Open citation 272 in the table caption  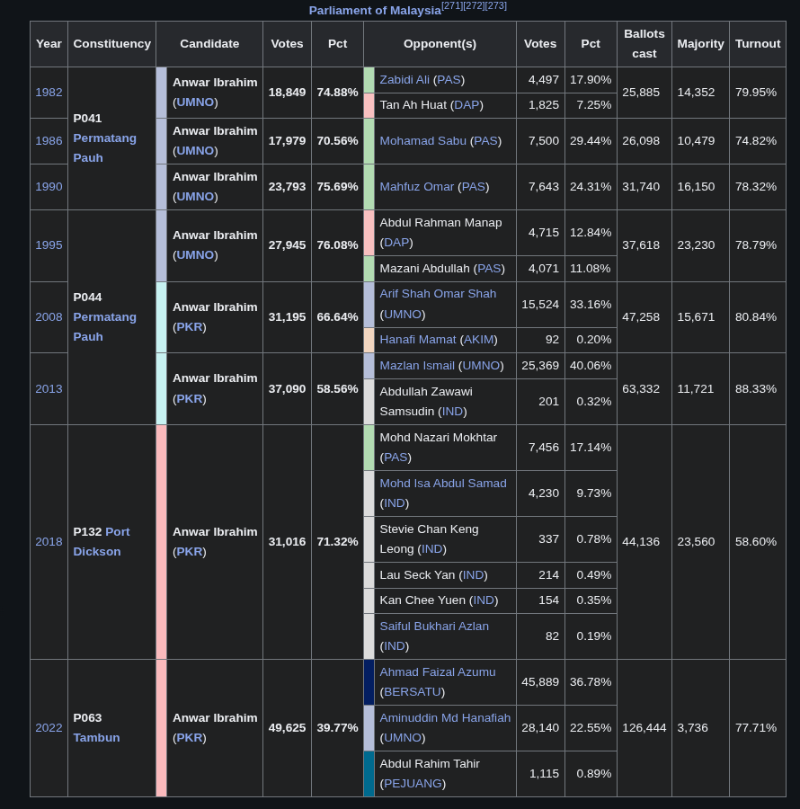474,5
